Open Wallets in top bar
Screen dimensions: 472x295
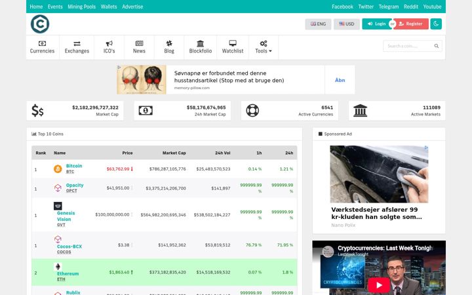pyautogui.click(x=109, y=7)
